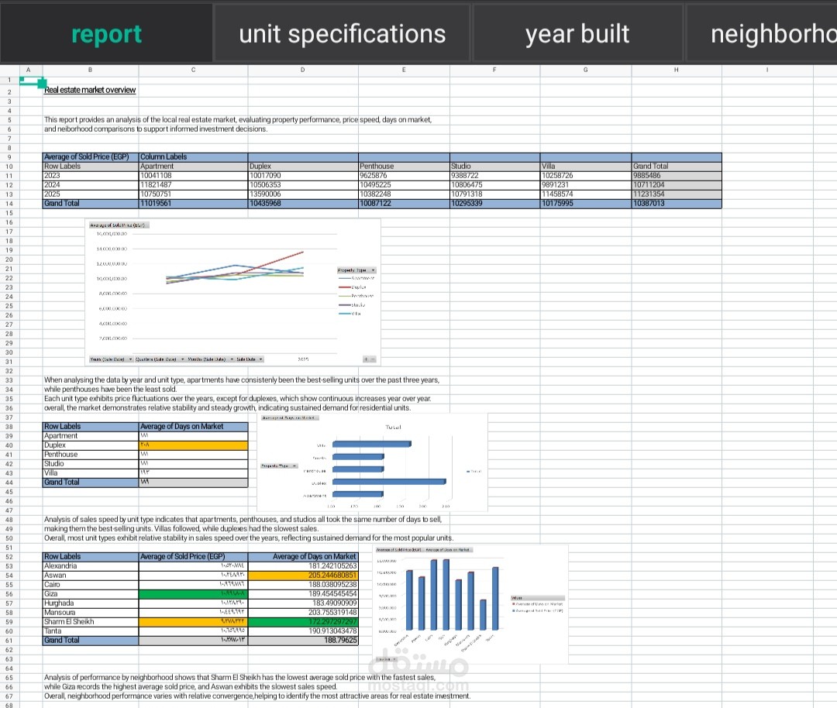Open Sale Date chart filter dropdown
837x708 pixels.
pyautogui.click(x=250, y=359)
